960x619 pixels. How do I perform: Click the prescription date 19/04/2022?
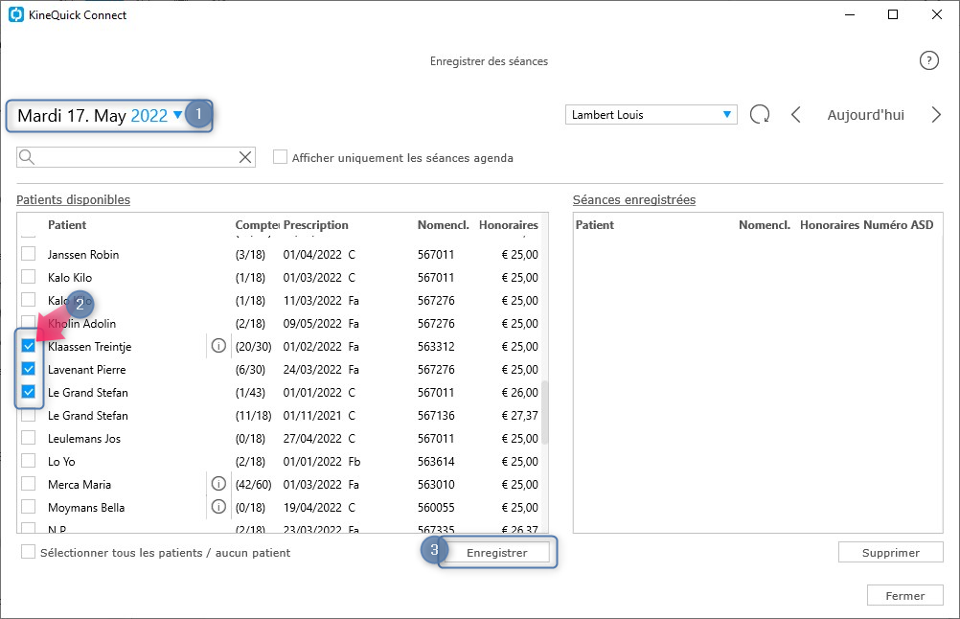312,508
